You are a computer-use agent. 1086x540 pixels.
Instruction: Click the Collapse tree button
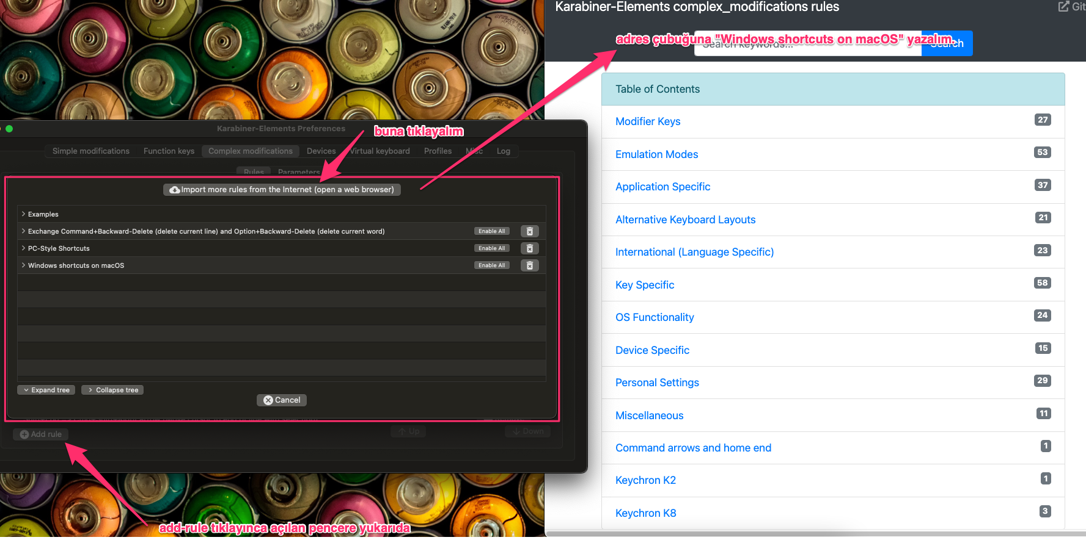112,390
